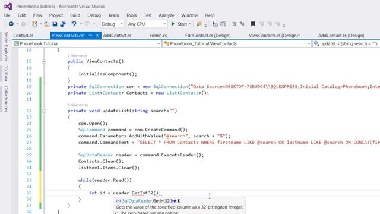
Task: Open the Analyze menu
Action: pyautogui.click(x=166, y=15)
